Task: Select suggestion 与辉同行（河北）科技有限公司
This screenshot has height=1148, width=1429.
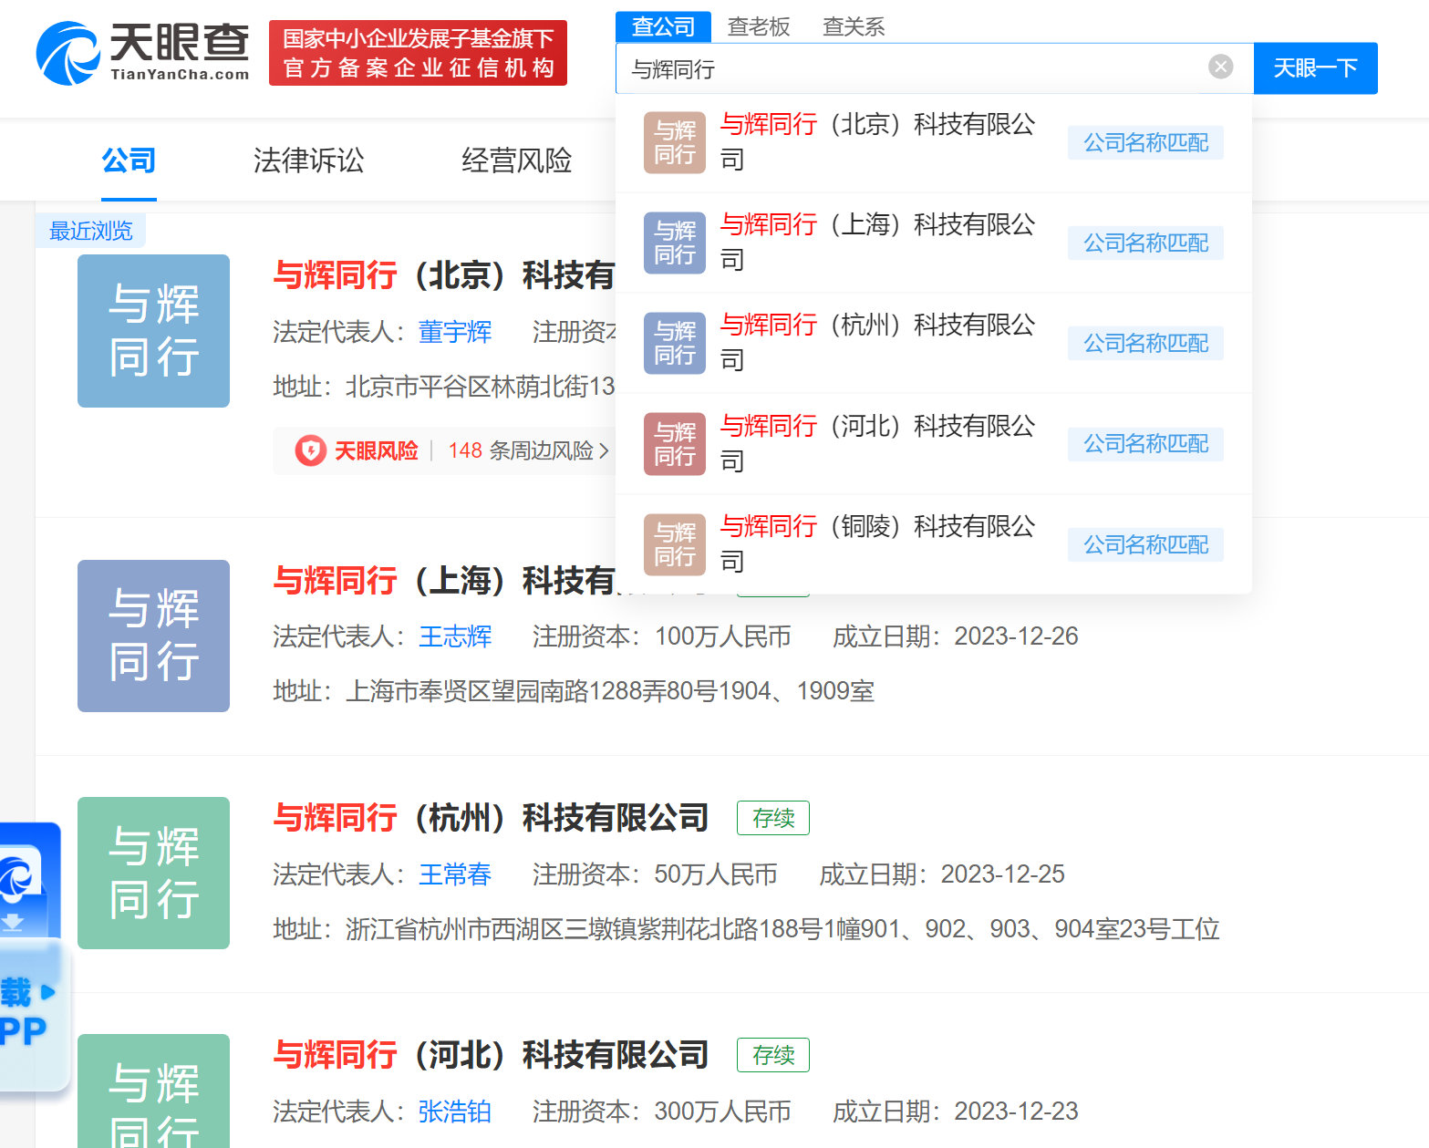Action: [x=934, y=444]
